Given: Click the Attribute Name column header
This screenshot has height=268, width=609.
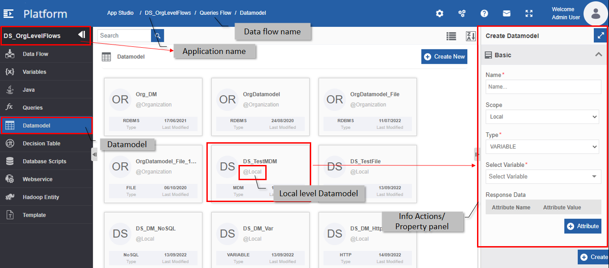Looking at the screenshot, I should point(511,207).
